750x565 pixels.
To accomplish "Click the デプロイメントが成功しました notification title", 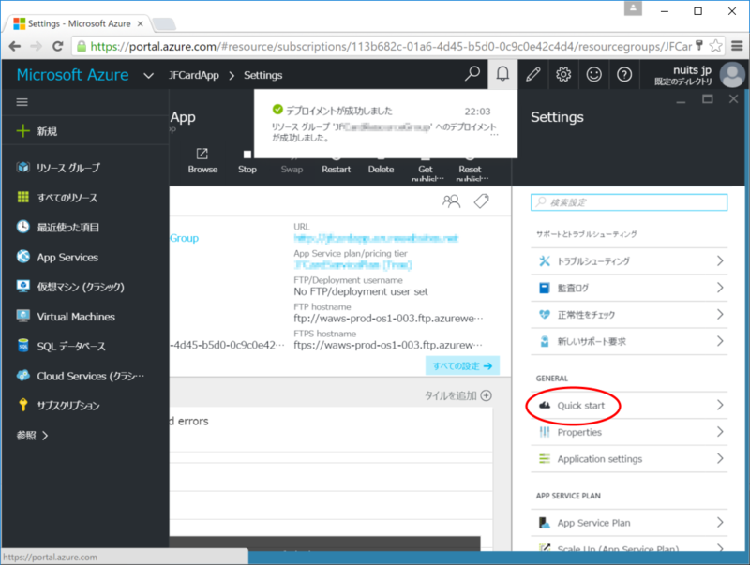I will click(338, 111).
